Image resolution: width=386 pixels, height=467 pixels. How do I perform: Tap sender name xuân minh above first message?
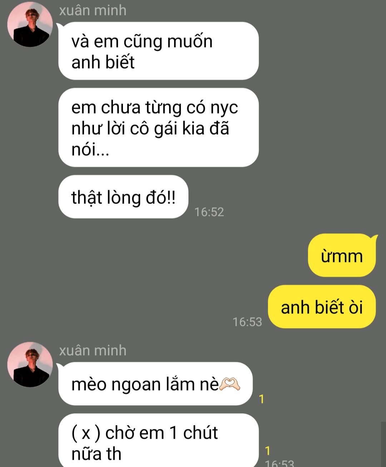(93, 10)
